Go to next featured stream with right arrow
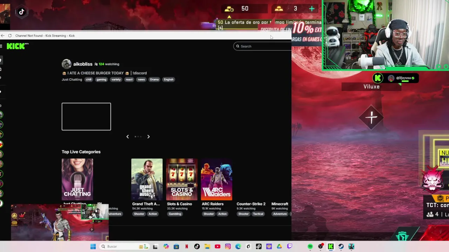The image size is (449, 252). 148,136
